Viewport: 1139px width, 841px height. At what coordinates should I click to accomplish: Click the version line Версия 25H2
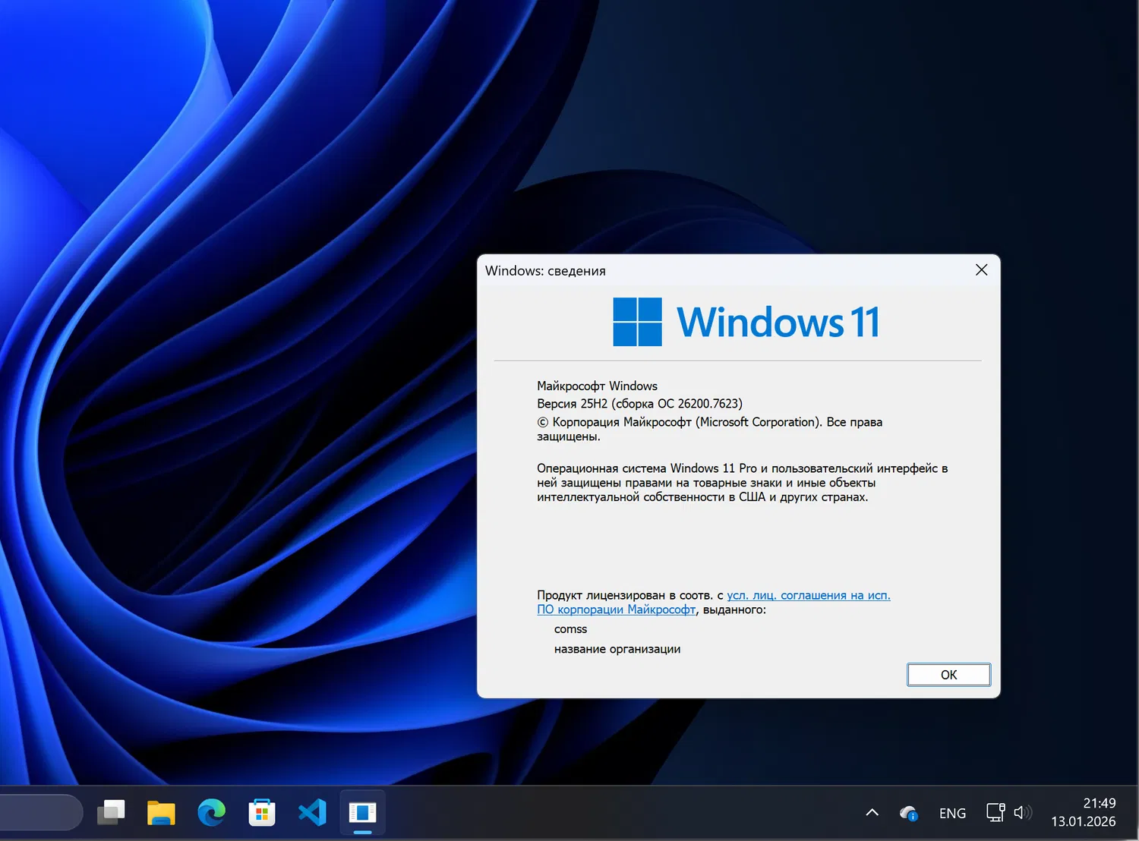[x=639, y=403]
